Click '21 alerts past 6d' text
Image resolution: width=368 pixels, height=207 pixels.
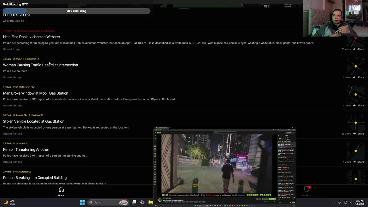pyautogui.click(x=14, y=21)
